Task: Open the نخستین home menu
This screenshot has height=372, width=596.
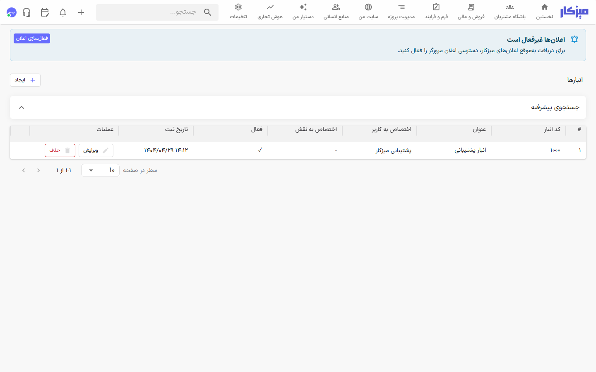Action: (x=544, y=12)
